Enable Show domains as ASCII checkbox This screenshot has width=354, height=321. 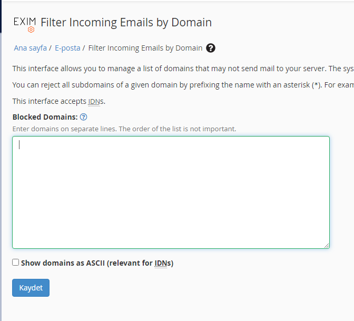pos(16,262)
